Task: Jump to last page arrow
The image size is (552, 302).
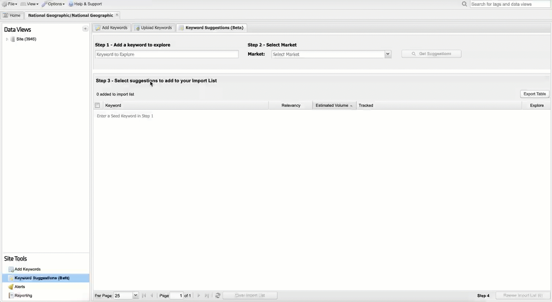Action: coord(207,295)
